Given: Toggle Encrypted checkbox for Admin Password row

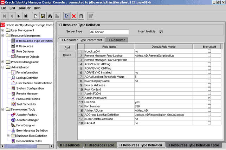Looking at the screenshot, I should [x=209, y=98].
